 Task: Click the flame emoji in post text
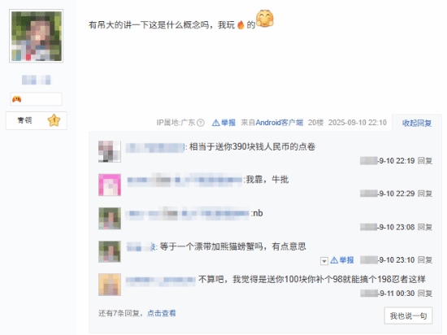241,25
